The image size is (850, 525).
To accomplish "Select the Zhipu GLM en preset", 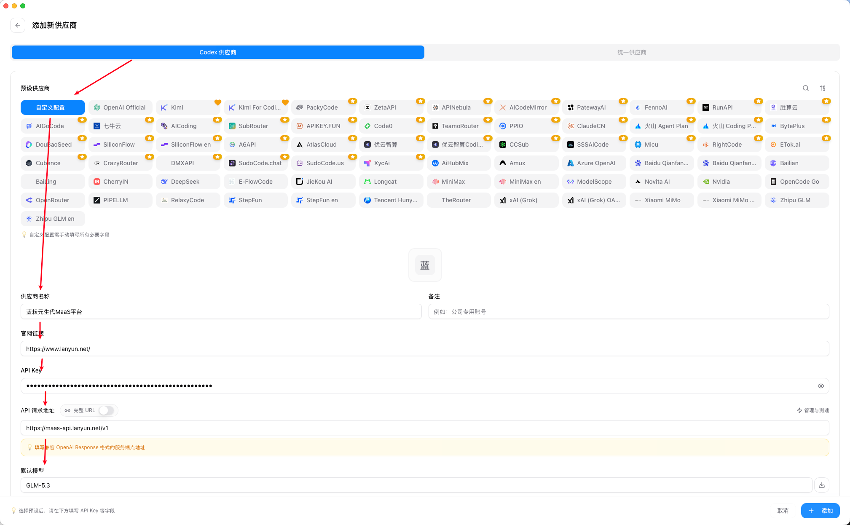I will coord(53,219).
